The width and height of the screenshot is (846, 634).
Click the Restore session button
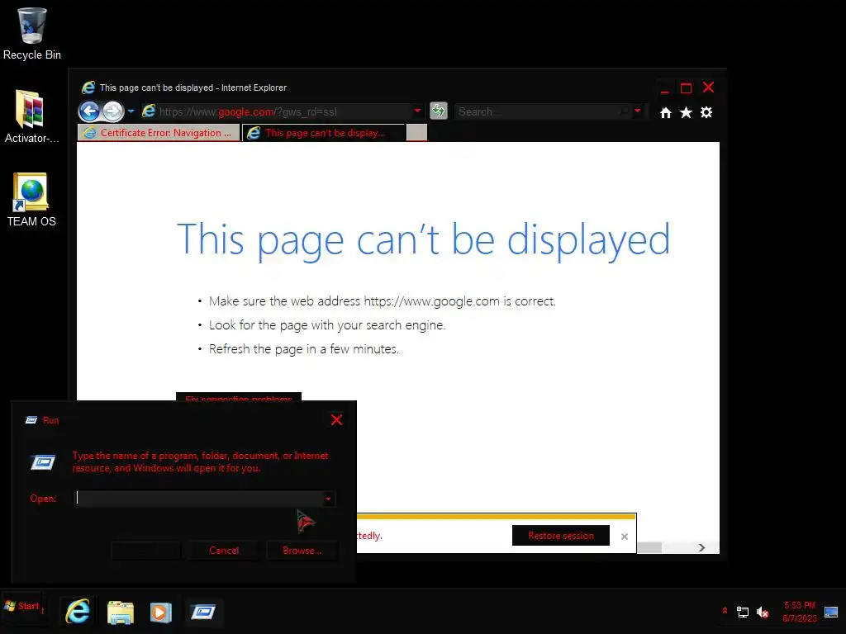[561, 535]
